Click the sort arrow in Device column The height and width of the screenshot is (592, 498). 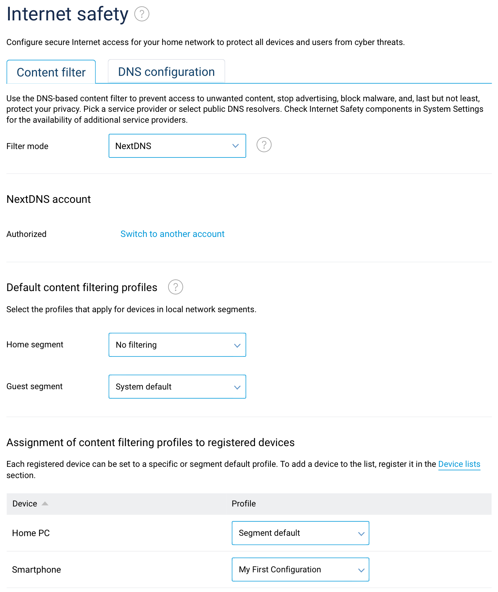pos(45,503)
